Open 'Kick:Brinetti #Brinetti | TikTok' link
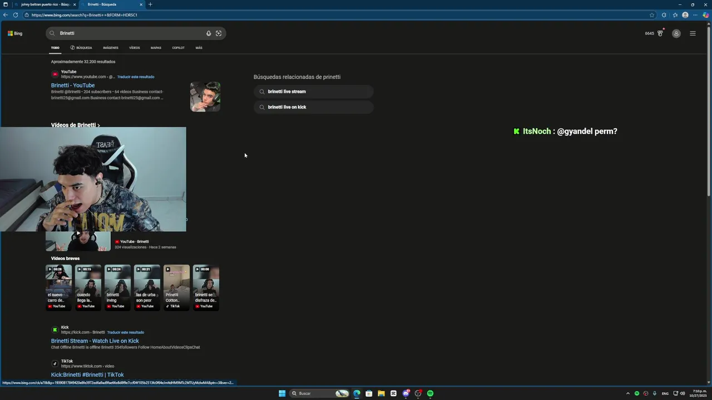Viewport: 712px width, 400px height. coord(87,375)
